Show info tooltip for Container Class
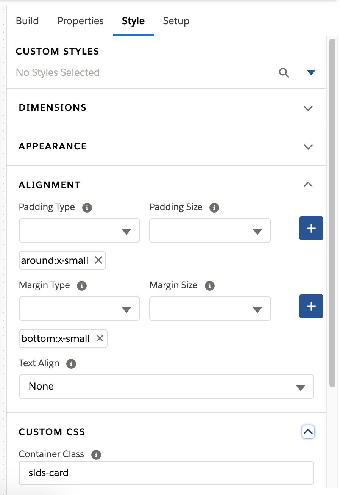 click(96, 454)
